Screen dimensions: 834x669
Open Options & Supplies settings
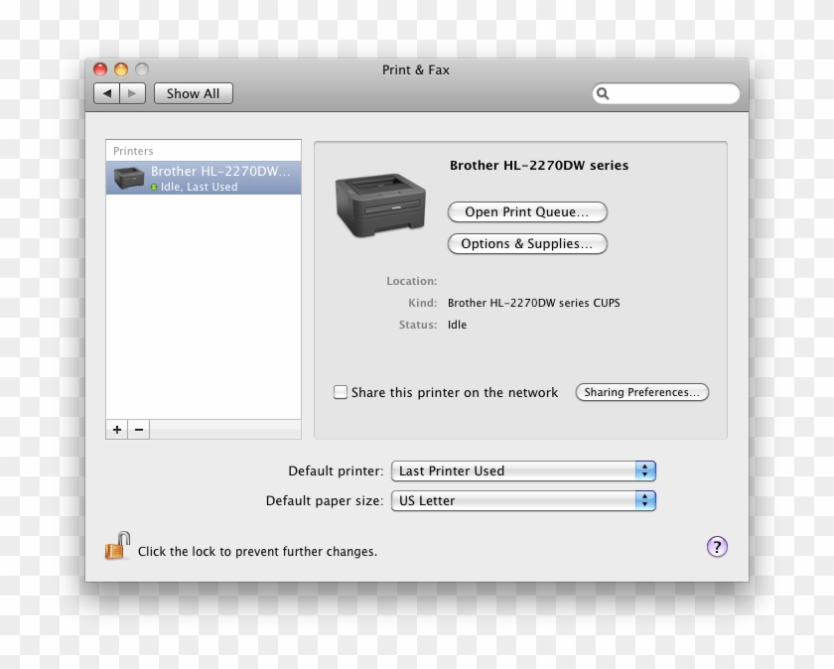[x=527, y=243]
